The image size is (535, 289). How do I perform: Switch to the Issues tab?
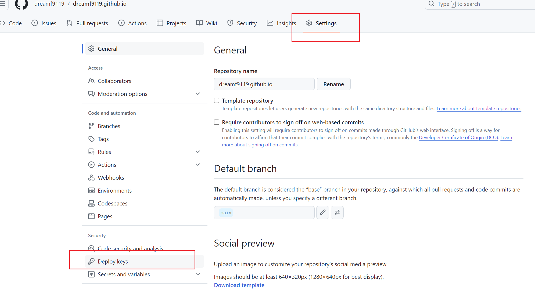coord(44,23)
